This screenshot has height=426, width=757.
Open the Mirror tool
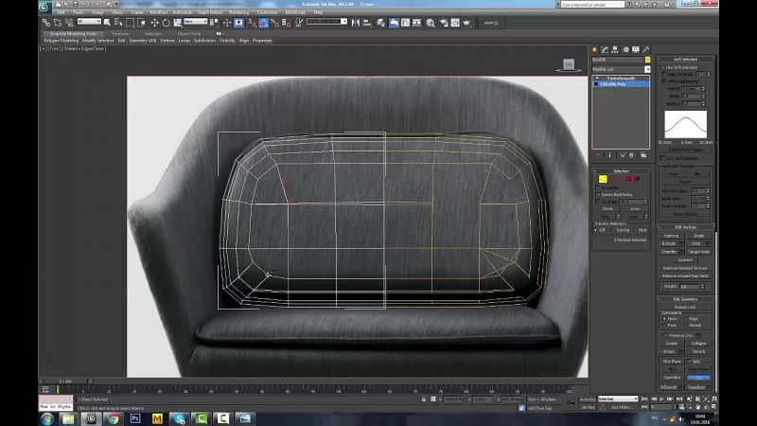(x=356, y=23)
